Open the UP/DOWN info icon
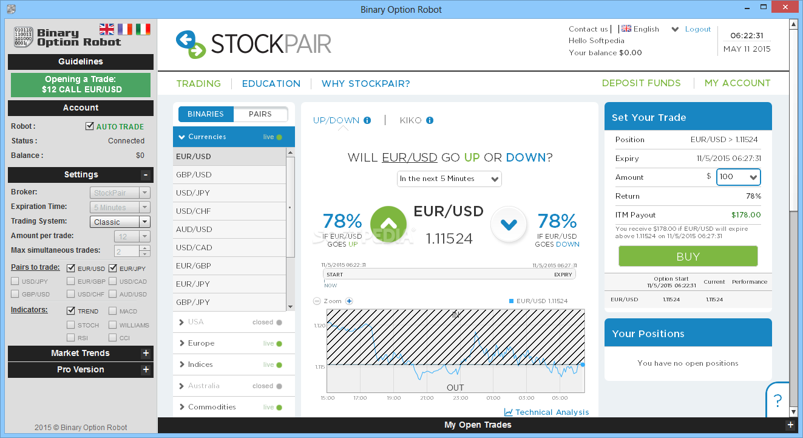803x438 pixels. point(367,120)
